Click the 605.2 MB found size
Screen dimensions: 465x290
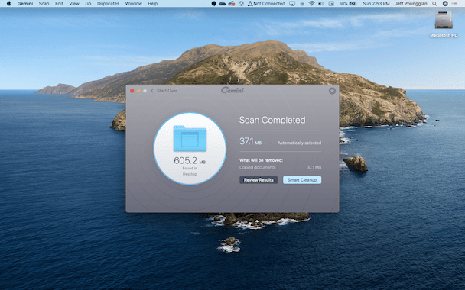(190, 161)
